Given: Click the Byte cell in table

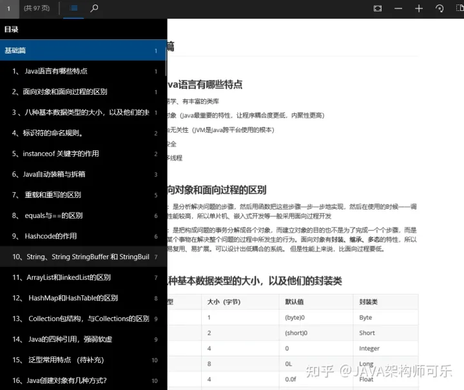Looking at the screenshot, I should pyautogui.click(x=365, y=318).
